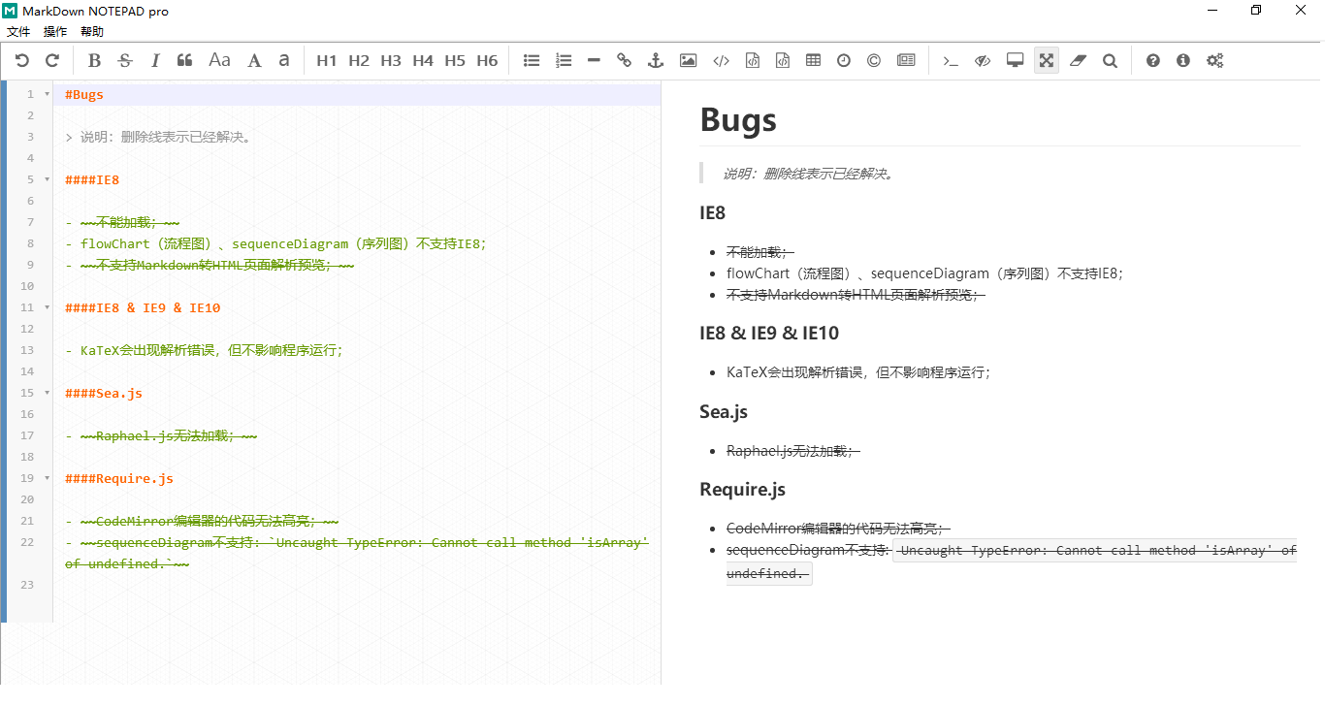Insert an image
Image resolution: width=1325 pixels, height=706 pixels.
[688, 60]
